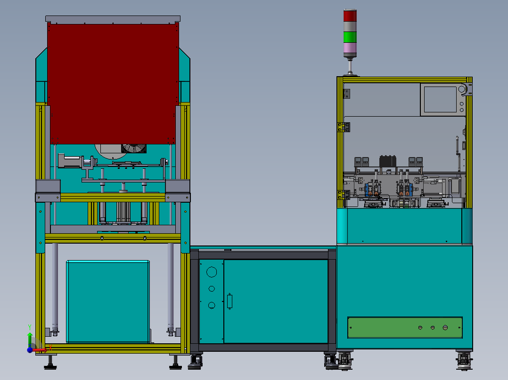Select the black component block in the right machine
508x380 pixels.
pos(388,161)
